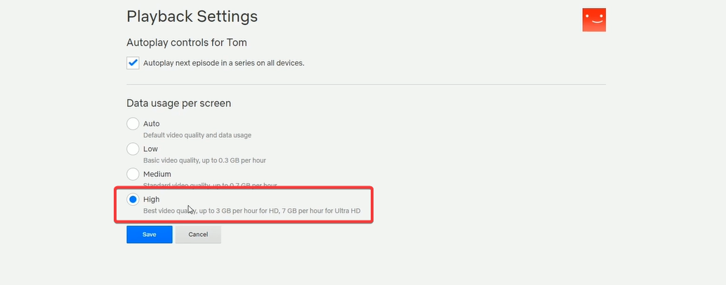
Task: Select the Auto radio button circle
Action: (133, 124)
